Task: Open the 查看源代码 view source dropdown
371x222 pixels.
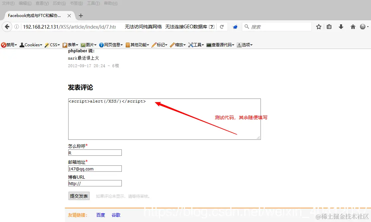Action: [220, 45]
